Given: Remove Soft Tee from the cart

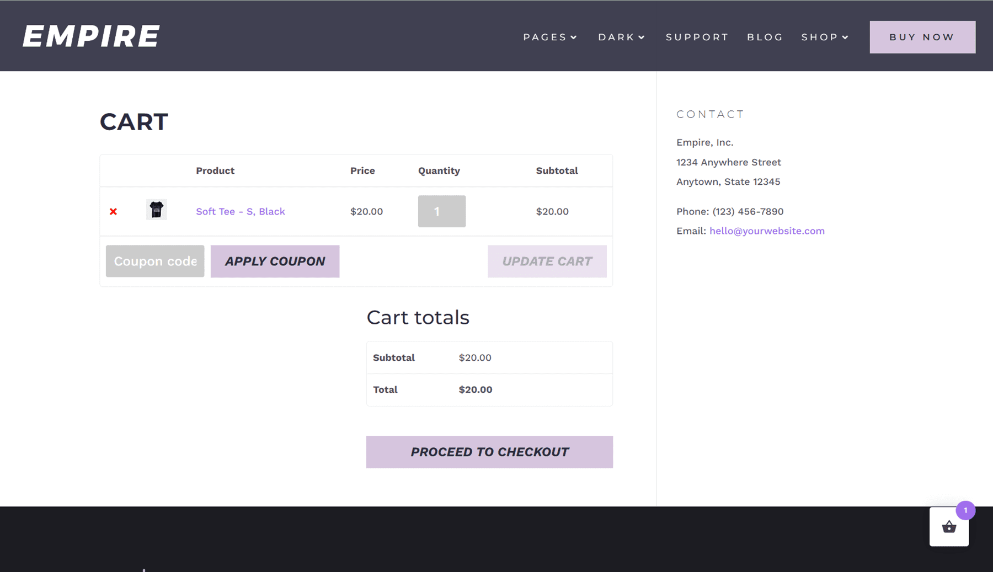Looking at the screenshot, I should [x=113, y=211].
